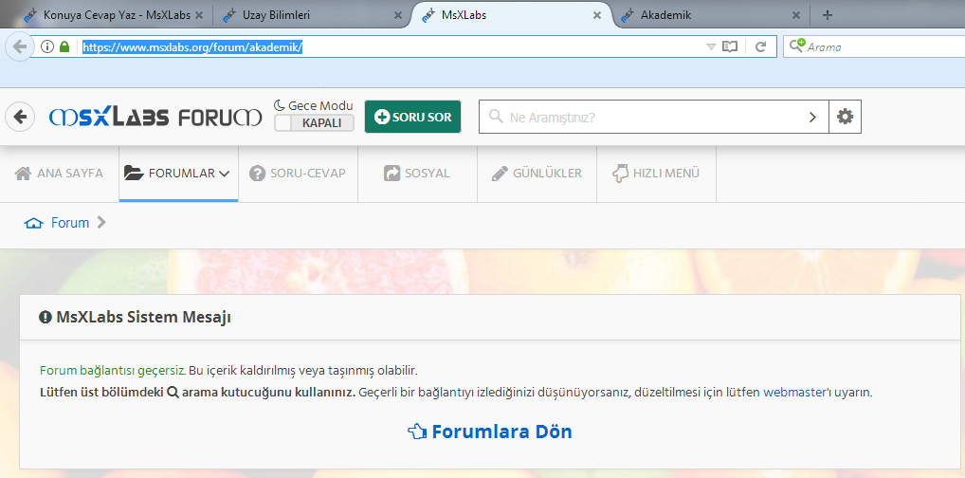This screenshot has width=965, height=478.
Task: Close the Konuya Cevap Yaz tab
Action: (199, 15)
